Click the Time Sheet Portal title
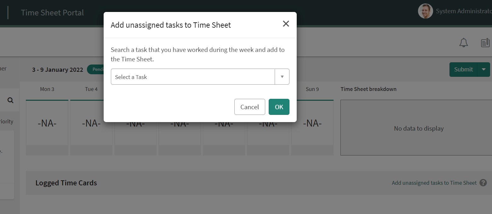Viewport: 492px width, 214px height. 52,13
